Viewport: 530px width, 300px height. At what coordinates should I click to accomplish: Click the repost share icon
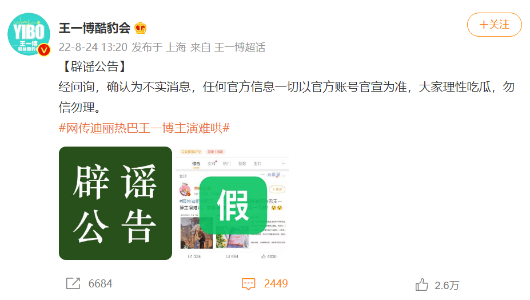click(x=73, y=283)
